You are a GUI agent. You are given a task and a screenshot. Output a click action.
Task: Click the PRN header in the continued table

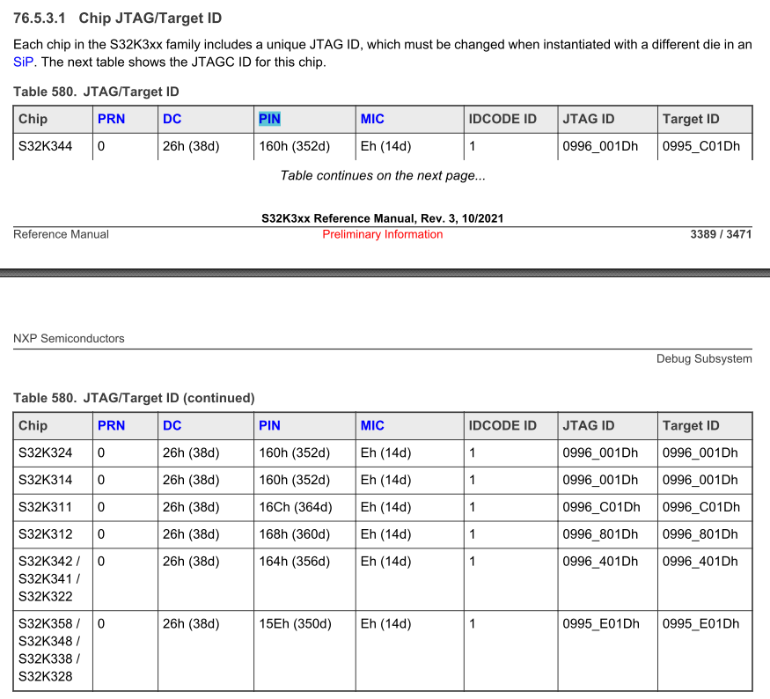(x=111, y=425)
